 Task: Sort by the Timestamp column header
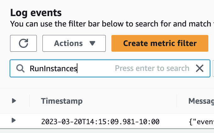tap(62, 101)
